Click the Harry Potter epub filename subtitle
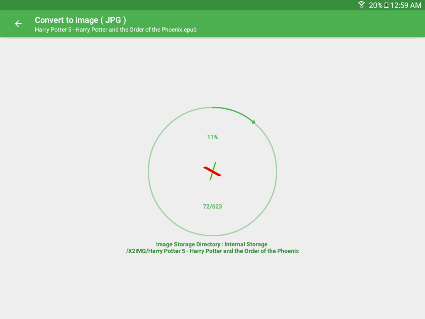Viewport: 425px width, 319px height. (116, 29)
